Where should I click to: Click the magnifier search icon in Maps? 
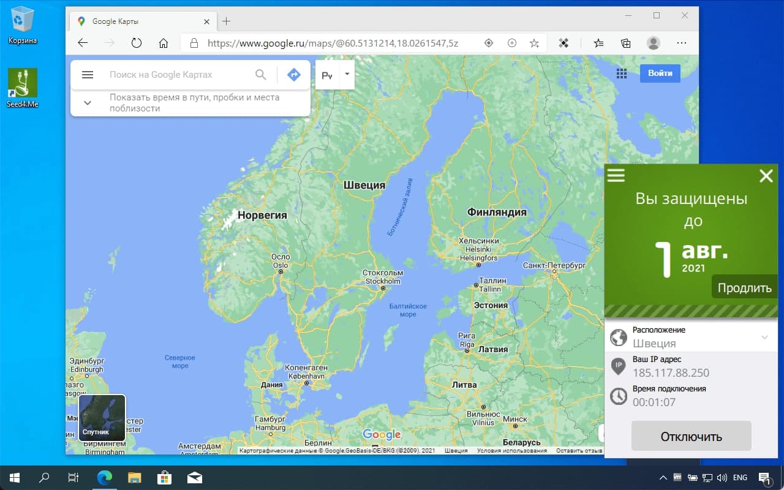click(261, 75)
